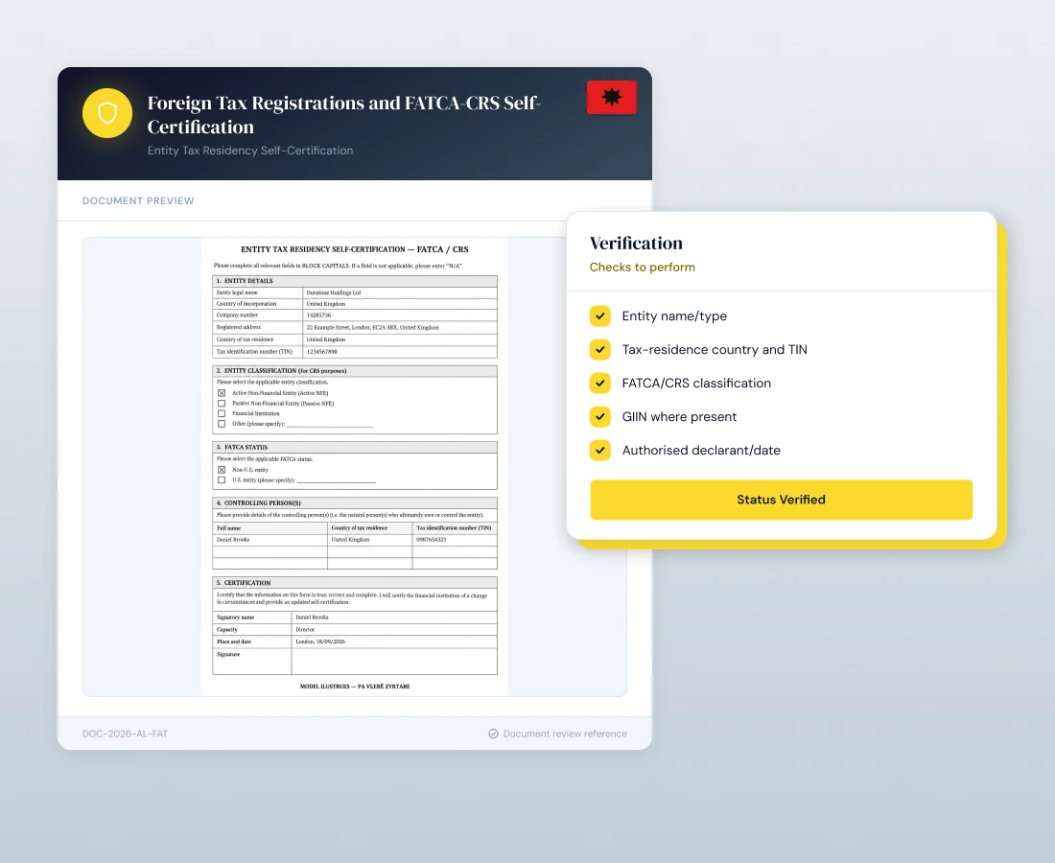This screenshot has height=863, width=1055.
Task: Click the TIN value 1234567890
Action: (x=321, y=351)
